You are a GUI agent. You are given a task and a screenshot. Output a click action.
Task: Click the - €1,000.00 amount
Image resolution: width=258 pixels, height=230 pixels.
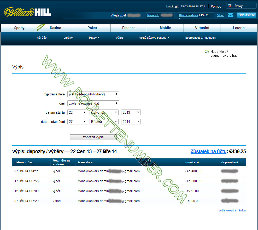click(x=193, y=181)
